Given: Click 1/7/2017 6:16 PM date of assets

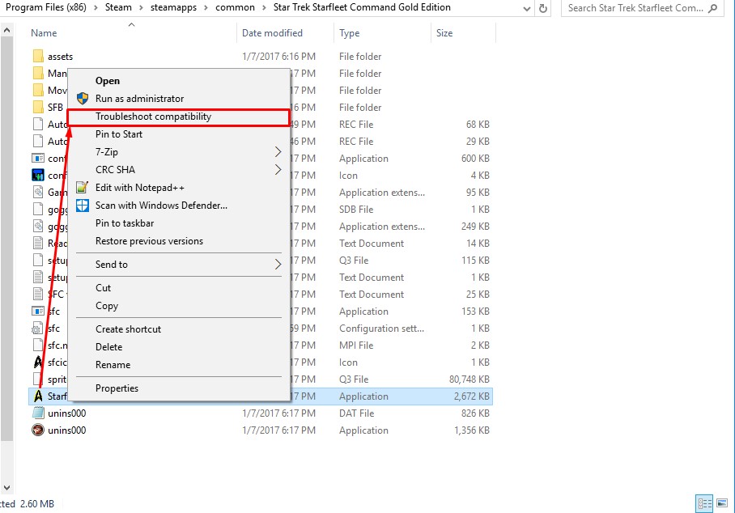Looking at the screenshot, I should [x=278, y=57].
